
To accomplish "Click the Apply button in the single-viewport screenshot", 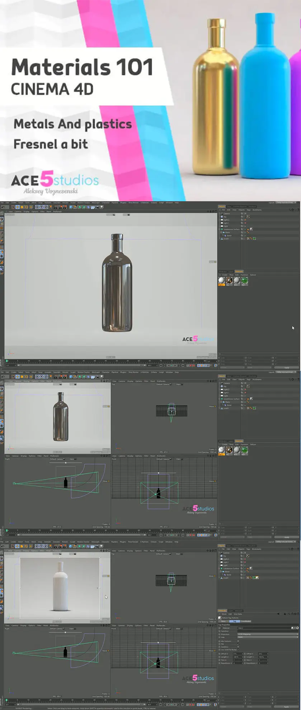I will (287, 368).
